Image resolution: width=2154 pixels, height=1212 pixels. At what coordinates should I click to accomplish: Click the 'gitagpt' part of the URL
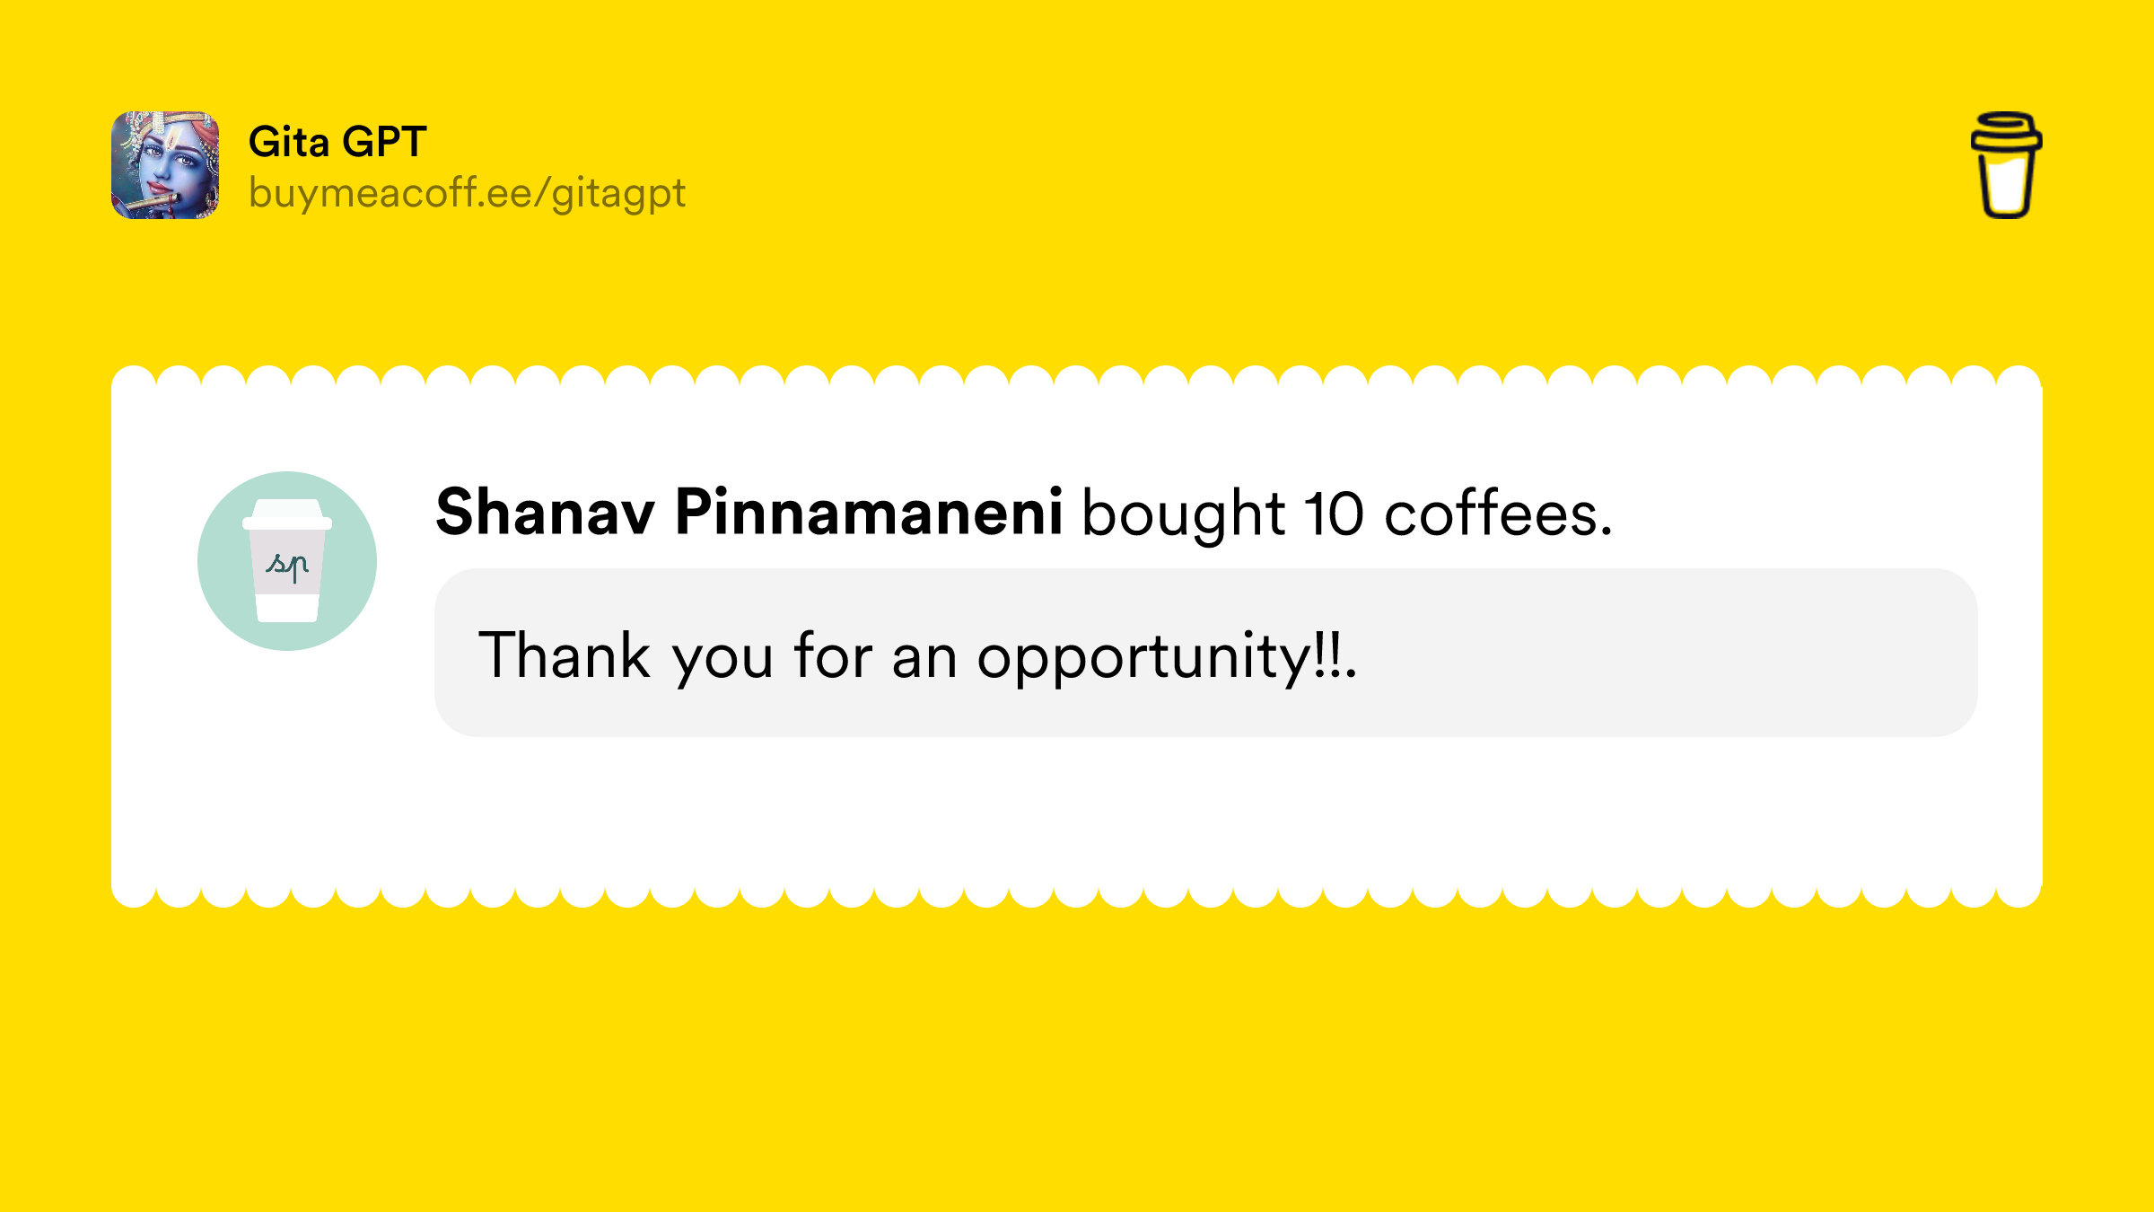618,194
